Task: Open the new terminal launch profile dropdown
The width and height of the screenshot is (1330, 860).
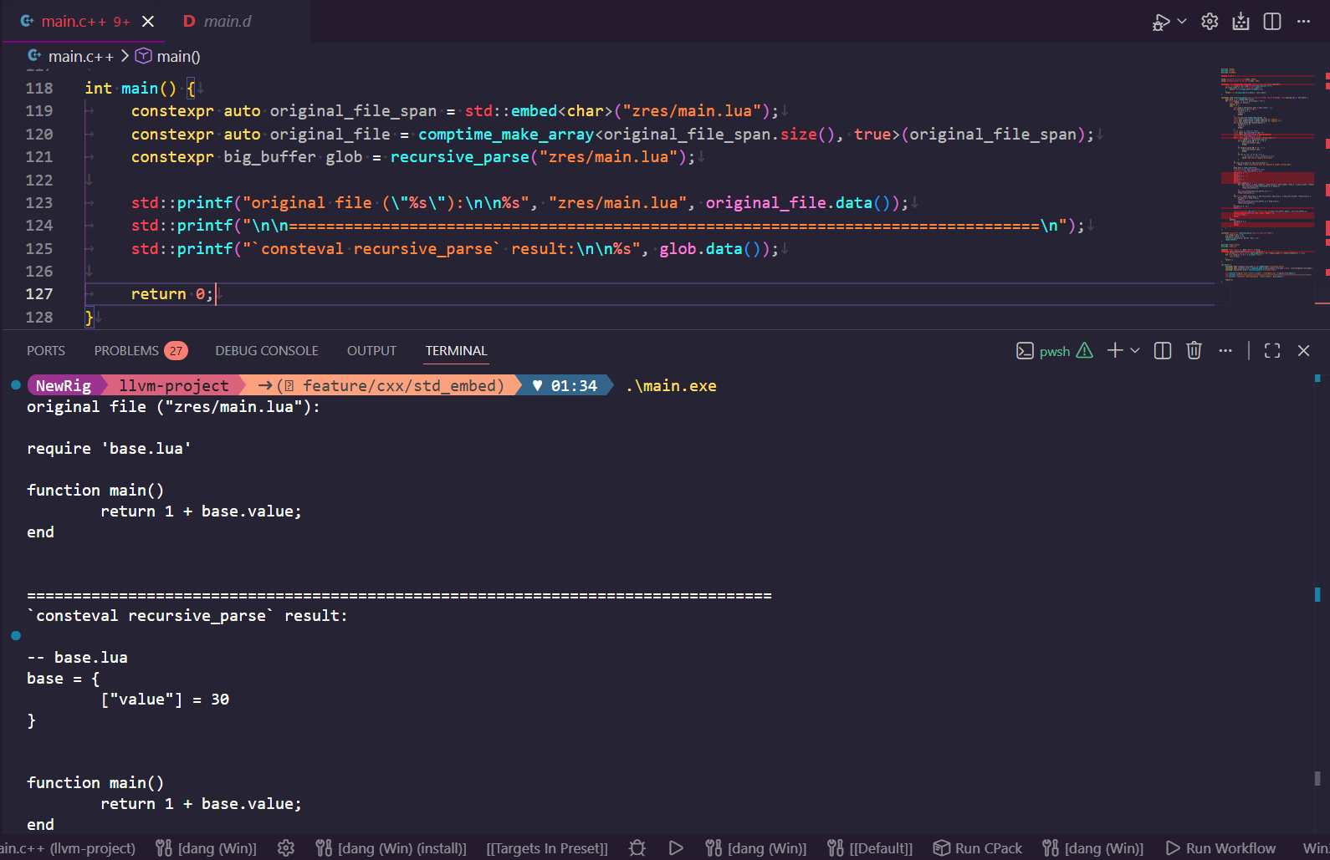Action: tap(1135, 351)
